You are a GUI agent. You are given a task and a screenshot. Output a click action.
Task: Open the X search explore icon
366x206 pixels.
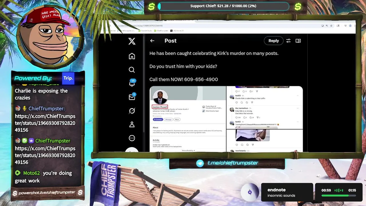(x=132, y=70)
